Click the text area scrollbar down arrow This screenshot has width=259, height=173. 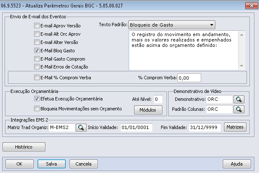pyautogui.click(x=242, y=66)
